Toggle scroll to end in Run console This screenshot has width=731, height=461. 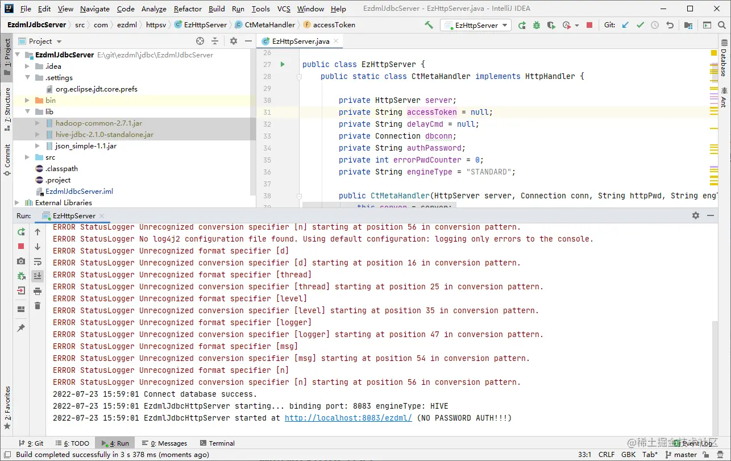[38, 276]
